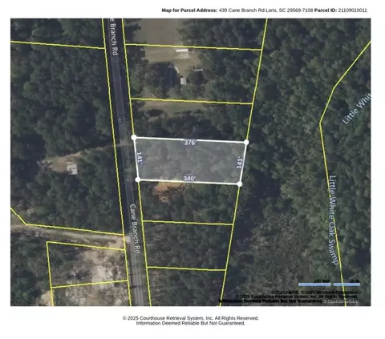
Task: Select the Parcel ID number 21109010011
Action: point(352,10)
